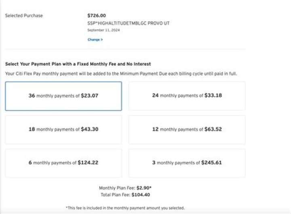The height and width of the screenshot is (214, 291).
Task: Click the Change link under the purchase
Action: pos(95,40)
